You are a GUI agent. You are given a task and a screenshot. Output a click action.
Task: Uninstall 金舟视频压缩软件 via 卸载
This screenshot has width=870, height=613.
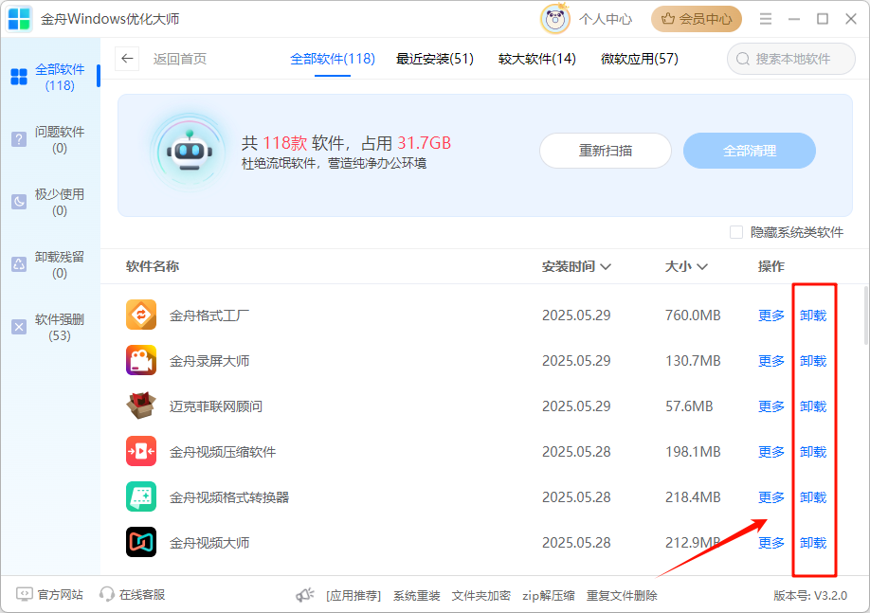[813, 452]
